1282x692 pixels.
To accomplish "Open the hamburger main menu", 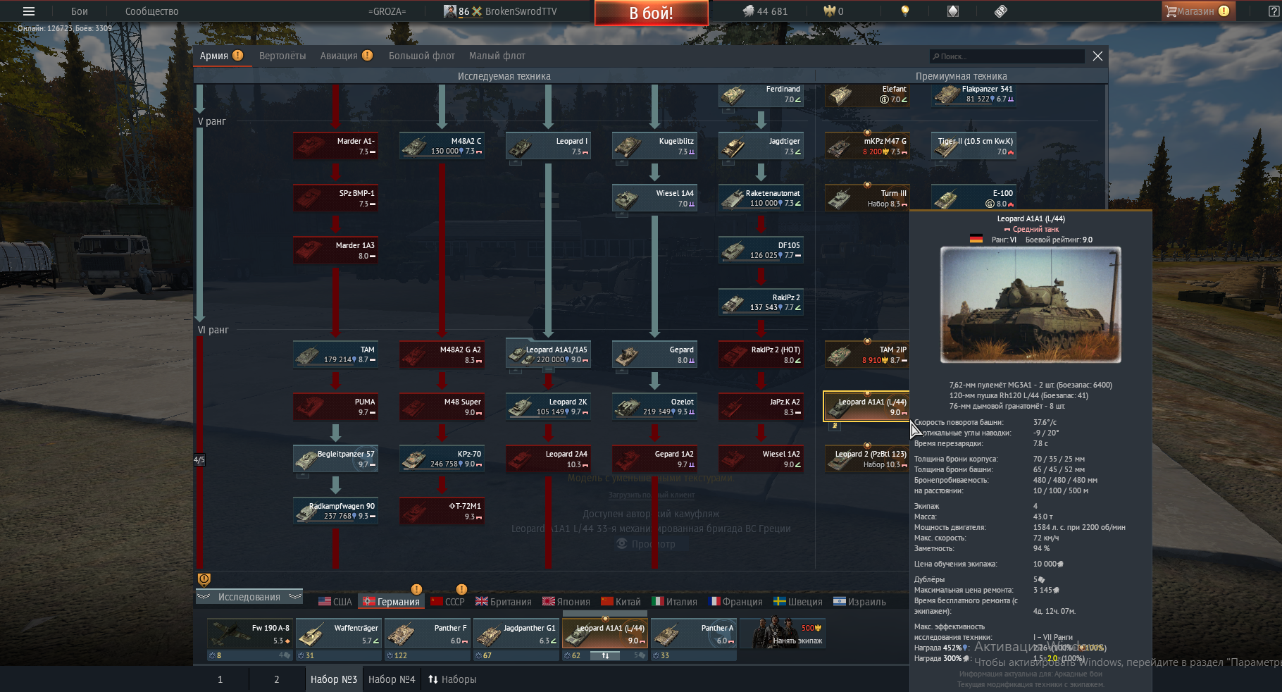I will (x=29, y=11).
